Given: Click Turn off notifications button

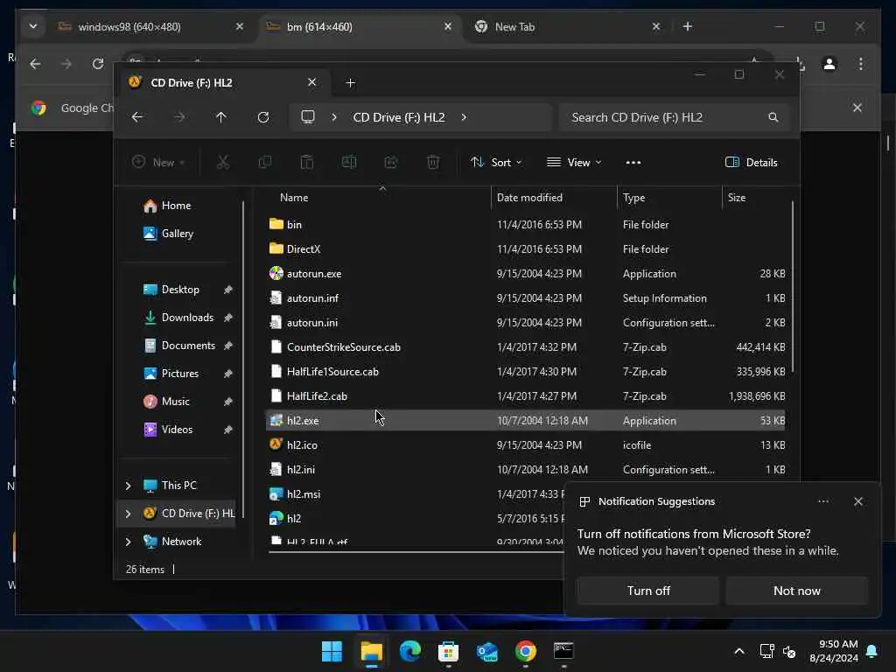Looking at the screenshot, I should [648, 591].
